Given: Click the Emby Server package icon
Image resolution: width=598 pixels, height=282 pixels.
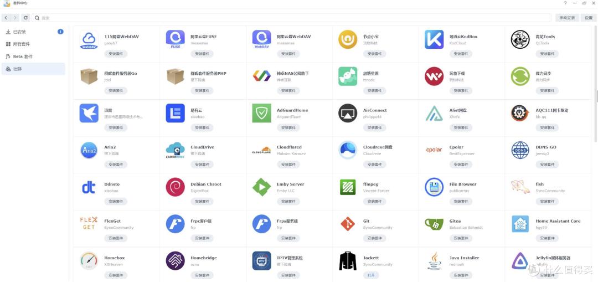Looking at the screenshot, I should tap(261, 187).
